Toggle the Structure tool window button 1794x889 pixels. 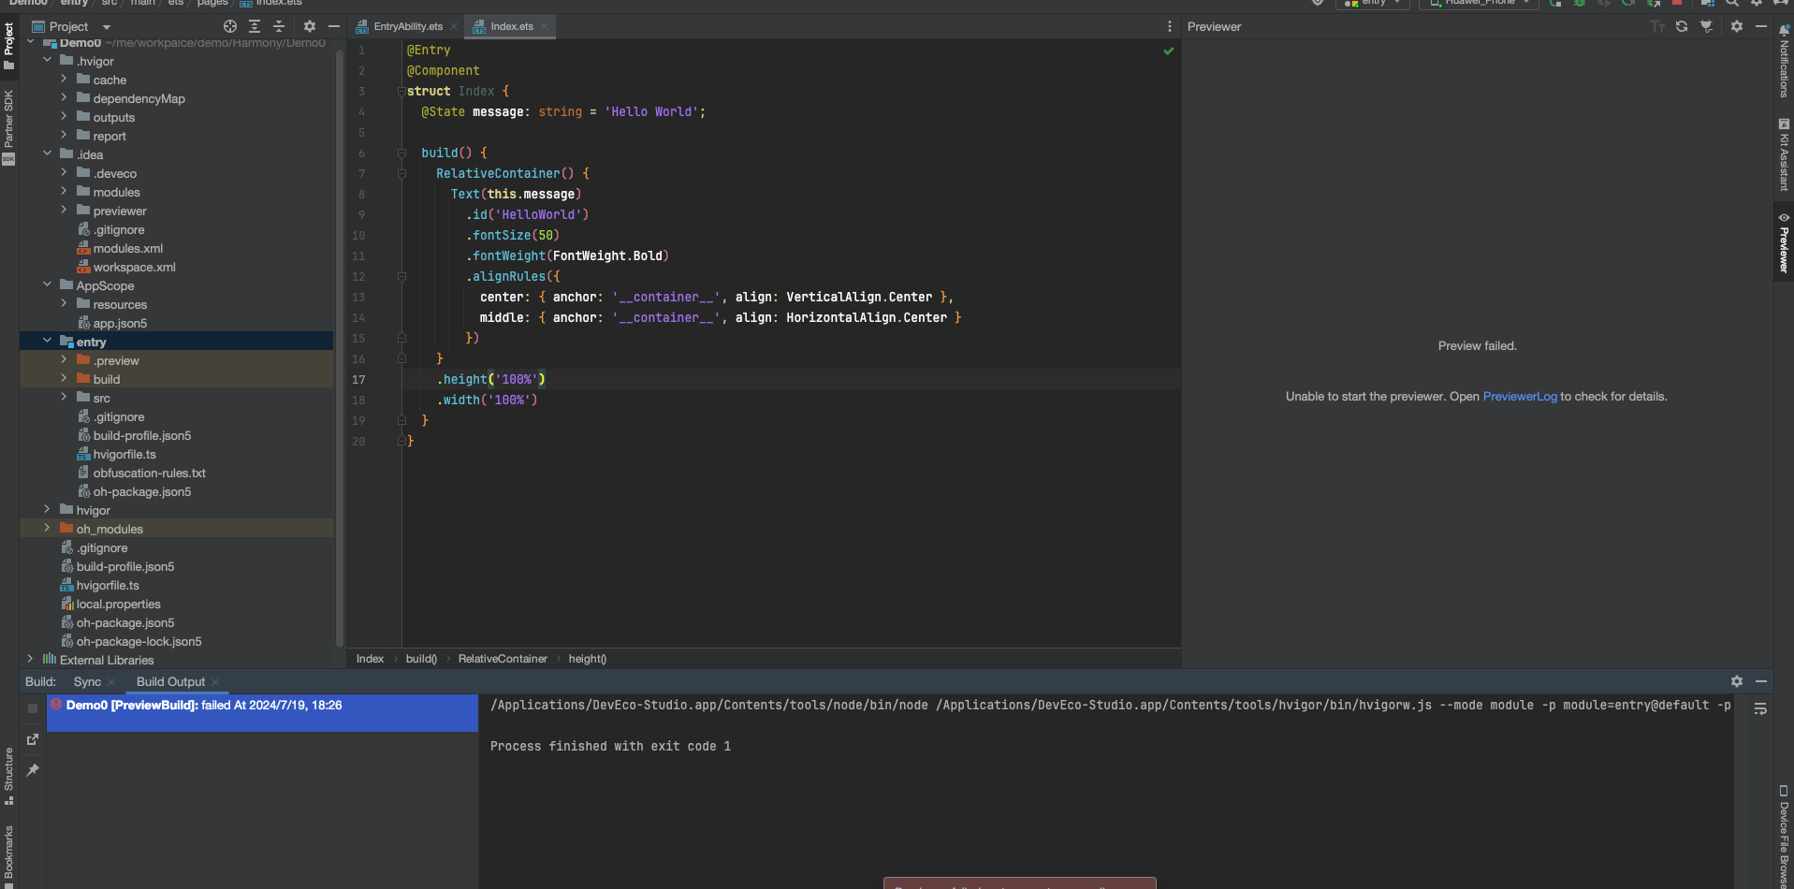coord(8,777)
